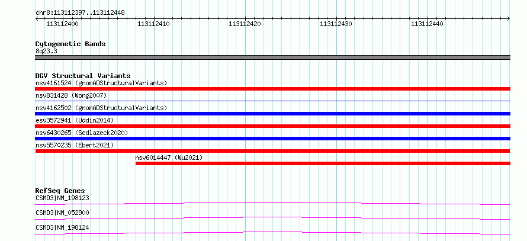Click ruler position 113112410
Screen dimensions: 527x241
(x=153, y=24)
